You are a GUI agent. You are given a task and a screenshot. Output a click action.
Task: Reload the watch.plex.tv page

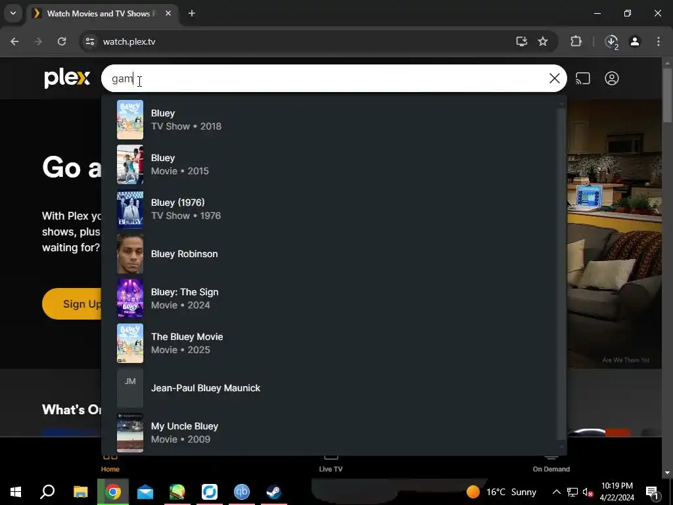(62, 41)
